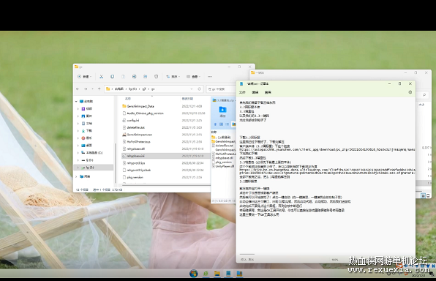
Task: Select Desktop in the navigation pane
Action: [x=87, y=145]
